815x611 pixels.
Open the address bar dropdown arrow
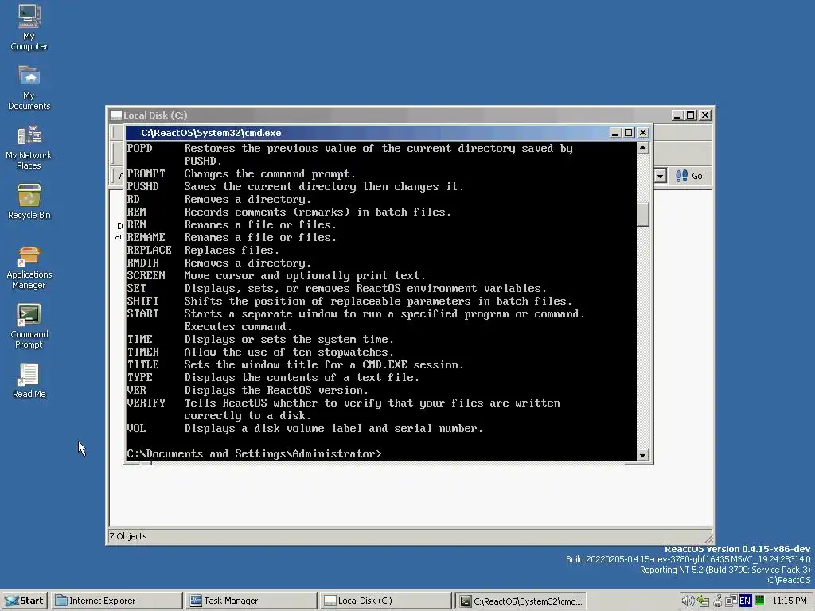pos(660,176)
